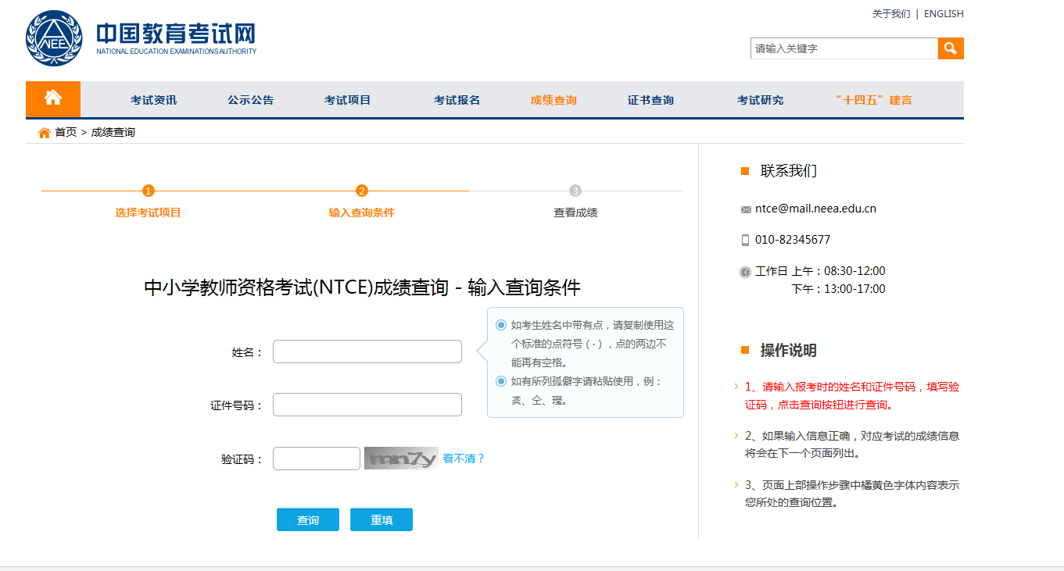Click the phone icon beside 010-82345677
This screenshot has height=571, width=1064.
[745, 240]
